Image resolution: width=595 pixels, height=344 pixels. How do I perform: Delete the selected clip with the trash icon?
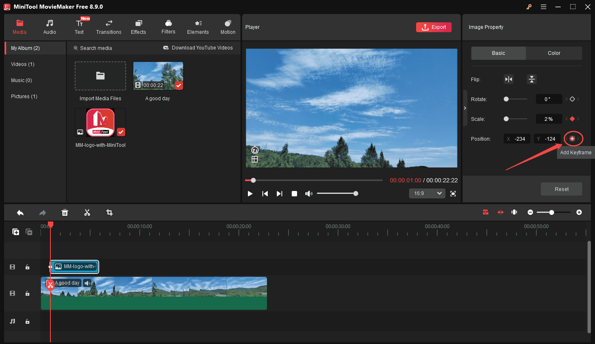click(65, 212)
